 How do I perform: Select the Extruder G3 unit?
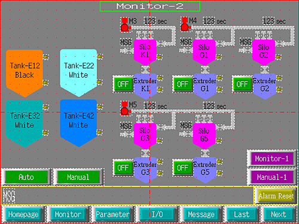coord(145,170)
